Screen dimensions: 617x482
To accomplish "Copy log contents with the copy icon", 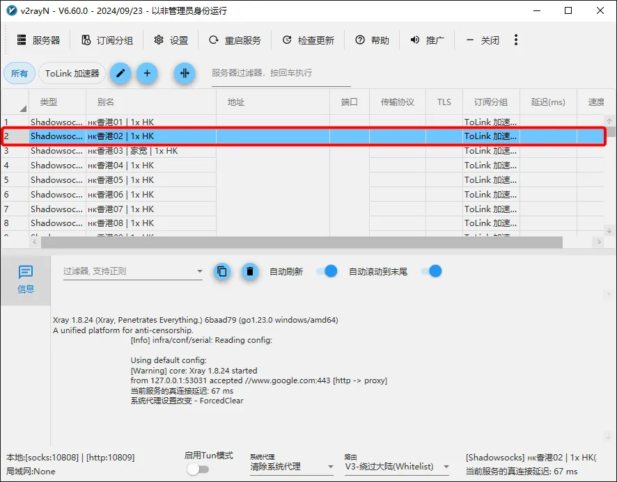I will (222, 271).
